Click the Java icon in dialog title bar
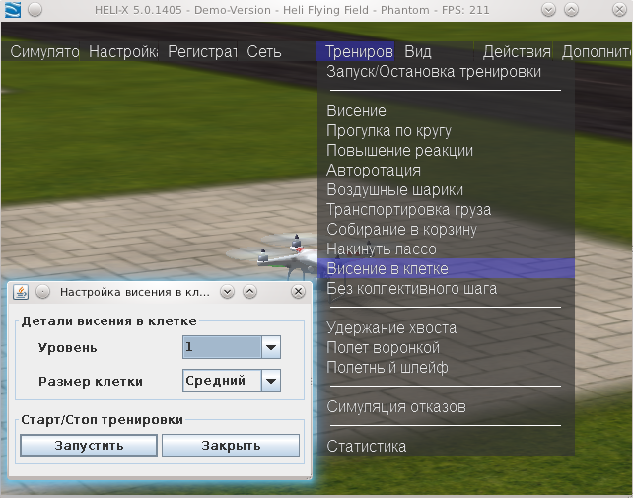Screen dimensions: 633x498 20,292
